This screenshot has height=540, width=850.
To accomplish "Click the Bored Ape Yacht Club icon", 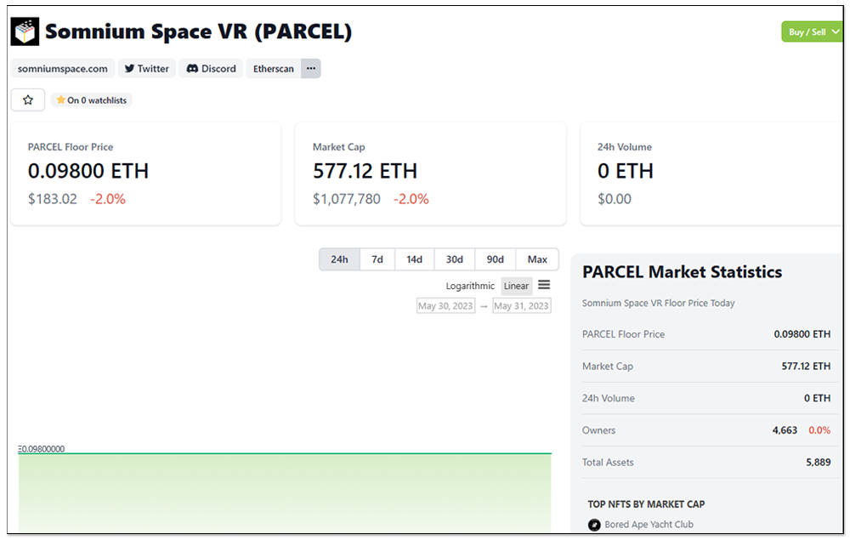I will coord(594,525).
